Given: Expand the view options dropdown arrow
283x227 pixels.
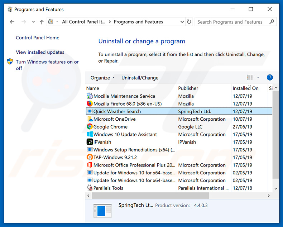Looking at the screenshot, I should coord(258,77).
